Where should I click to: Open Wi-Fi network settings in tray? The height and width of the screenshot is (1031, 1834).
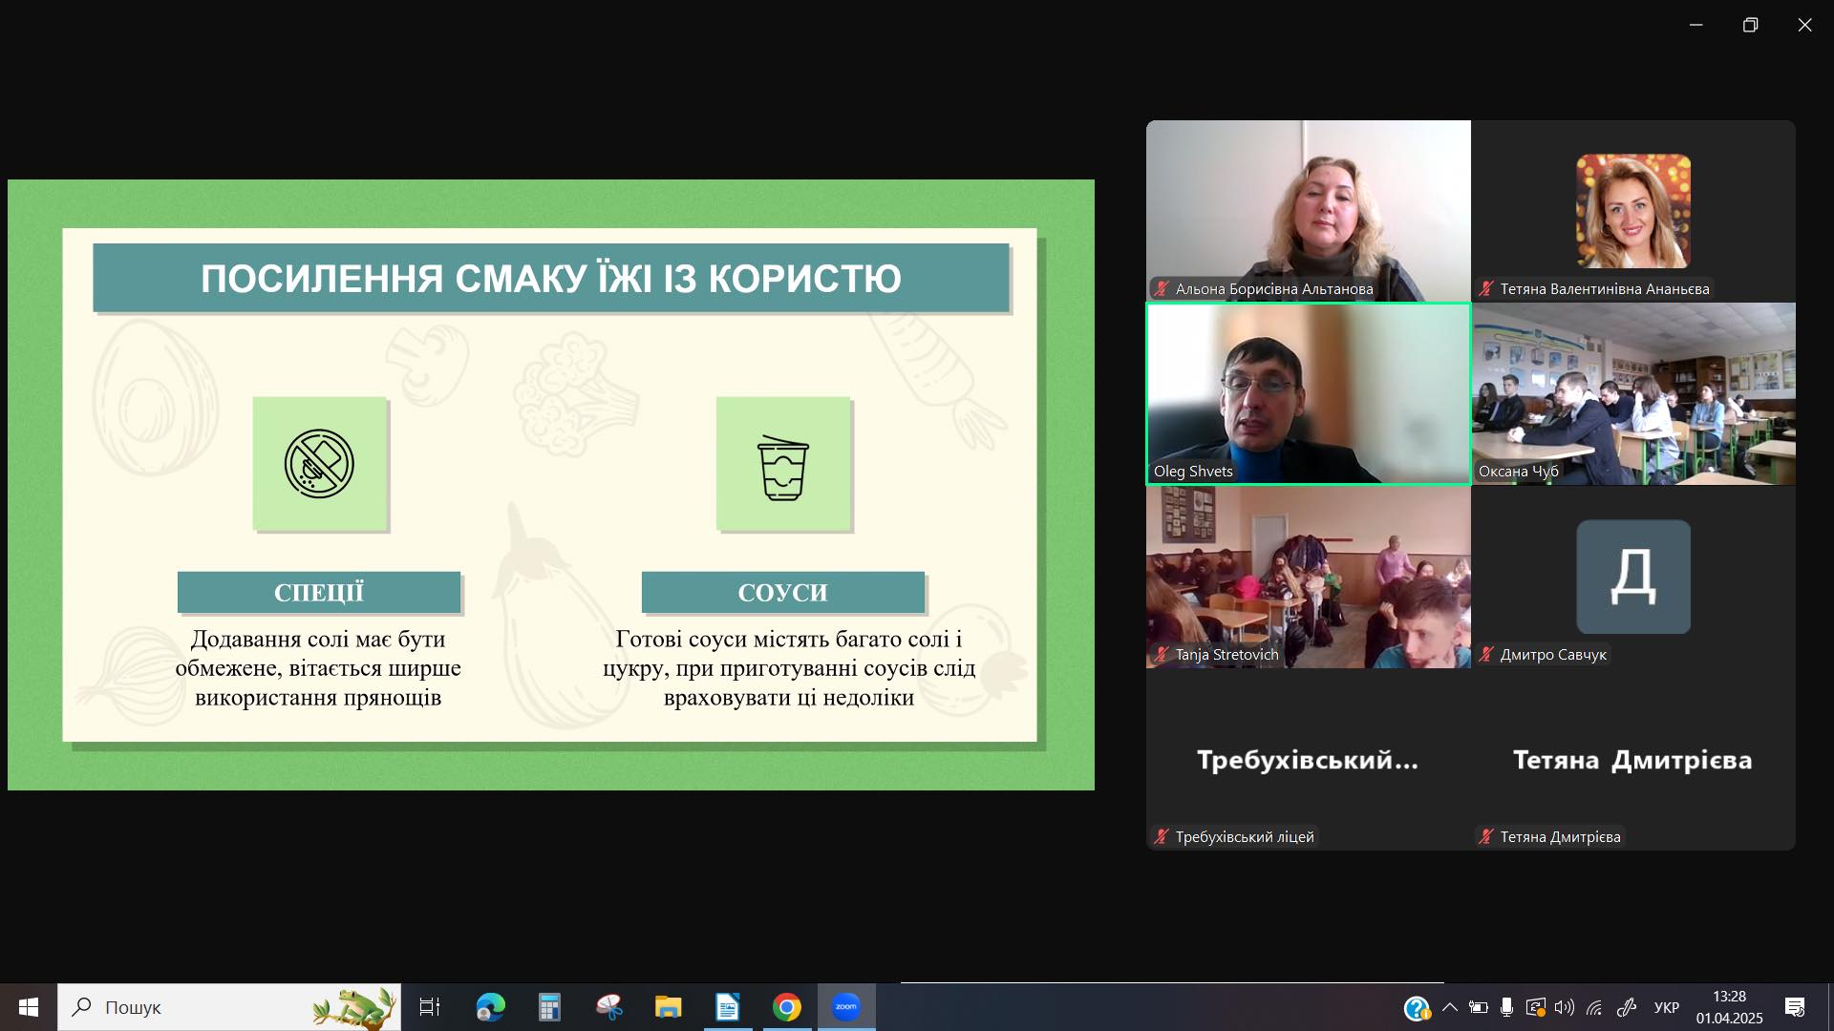pos(1594,1007)
